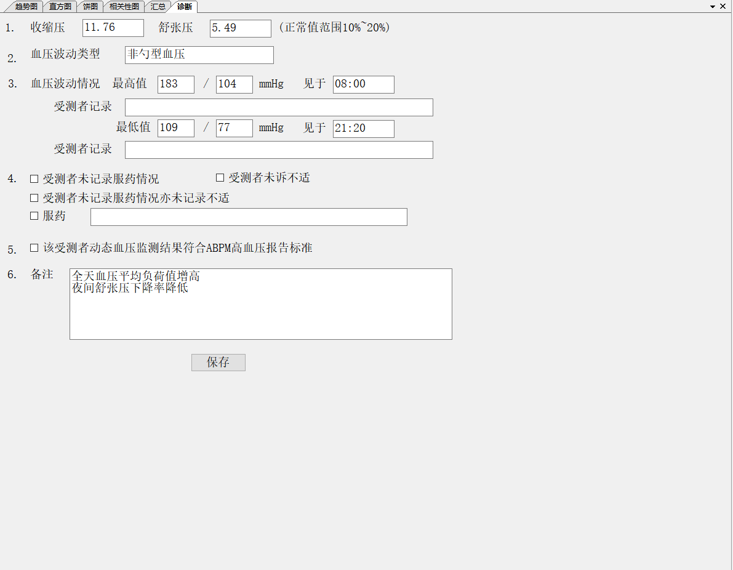Open the tab list dropdown arrow
The width and height of the screenshot is (733, 570).
pyautogui.click(x=713, y=6)
